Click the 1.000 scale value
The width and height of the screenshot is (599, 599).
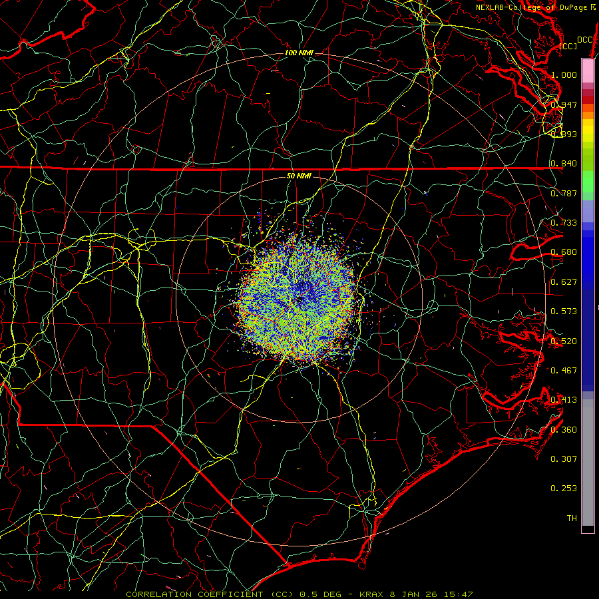pos(564,75)
